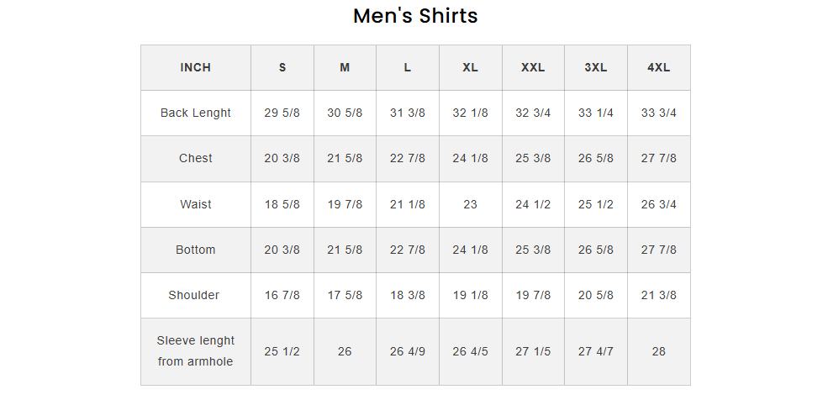Click the Bottom row label
This screenshot has width=828, height=400.
click(196, 250)
